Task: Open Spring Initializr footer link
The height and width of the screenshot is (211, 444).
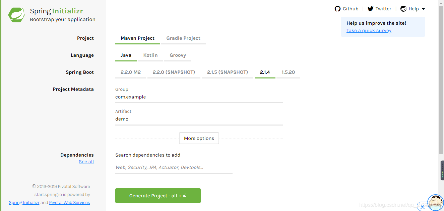Action: point(24,202)
